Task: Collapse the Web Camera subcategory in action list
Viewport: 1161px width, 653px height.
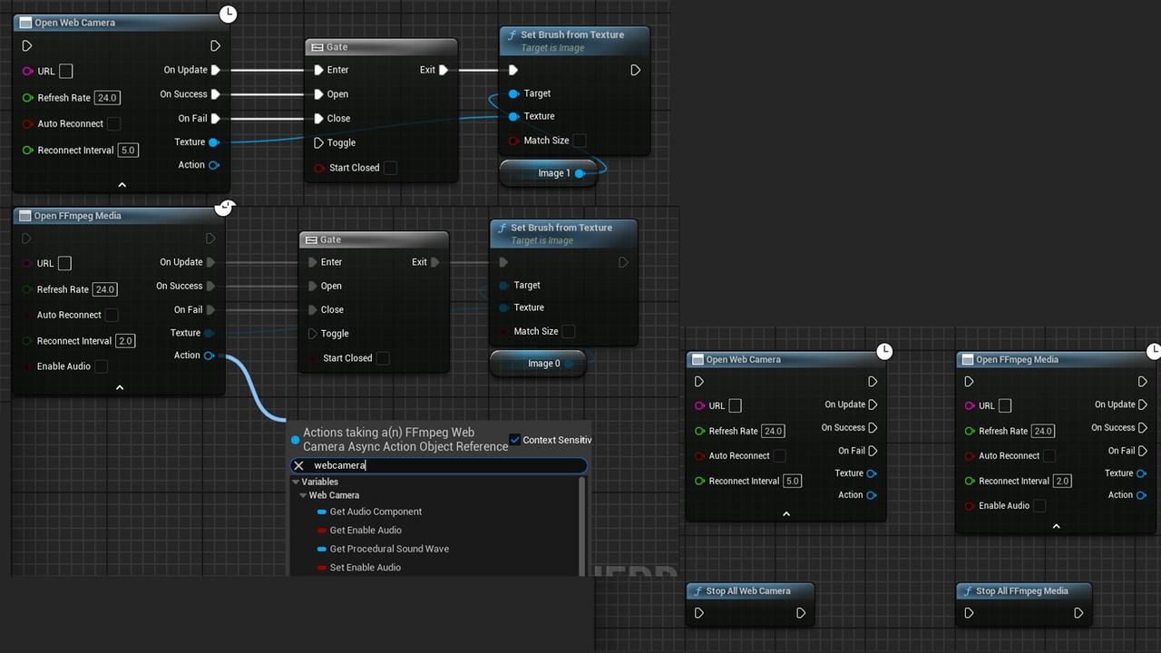Action: [303, 496]
